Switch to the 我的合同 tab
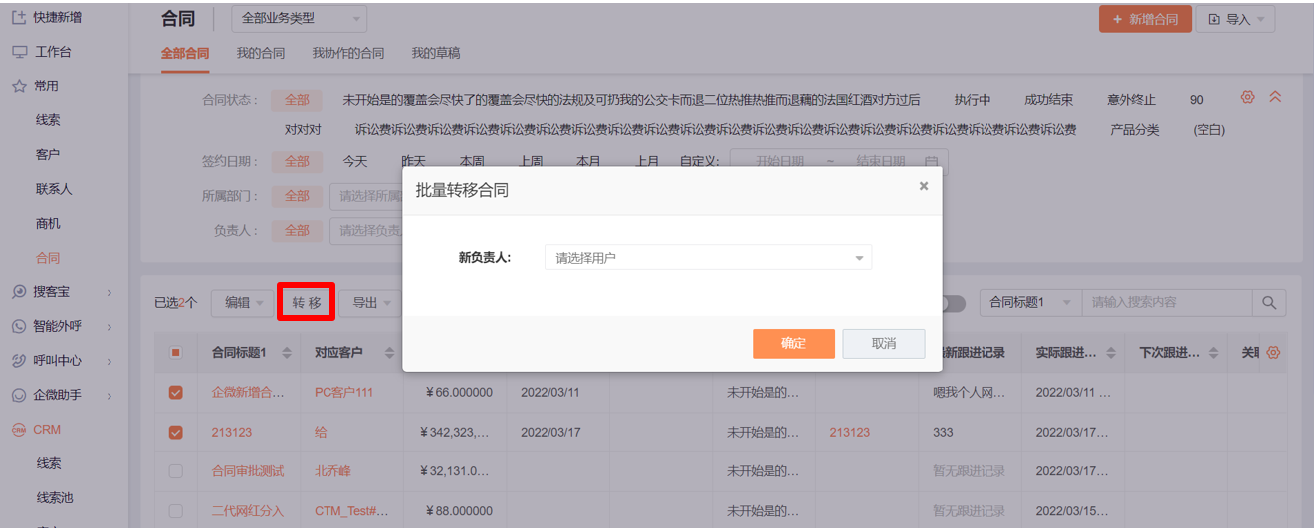1314x528 pixels. [x=261, y=53]
